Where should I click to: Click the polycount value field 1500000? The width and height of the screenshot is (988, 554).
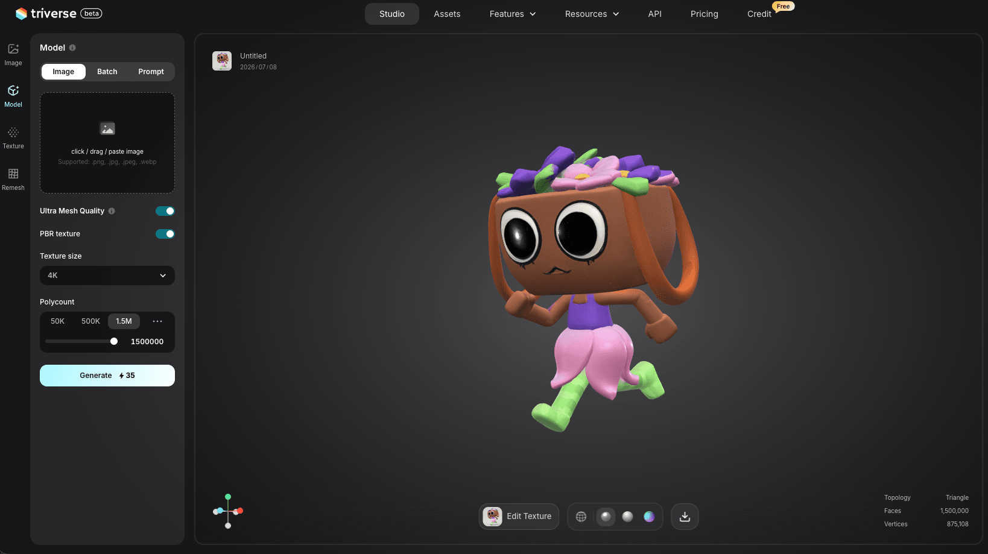tap(147, 342)
